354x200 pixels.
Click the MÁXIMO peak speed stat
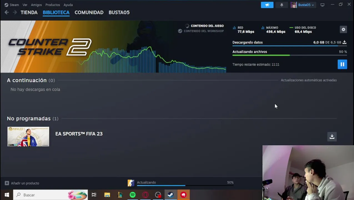point(273,29)
